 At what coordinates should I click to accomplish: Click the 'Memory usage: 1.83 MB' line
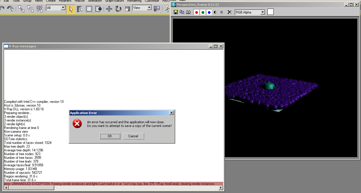21,169
